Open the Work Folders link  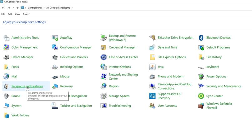click(20, 115)
